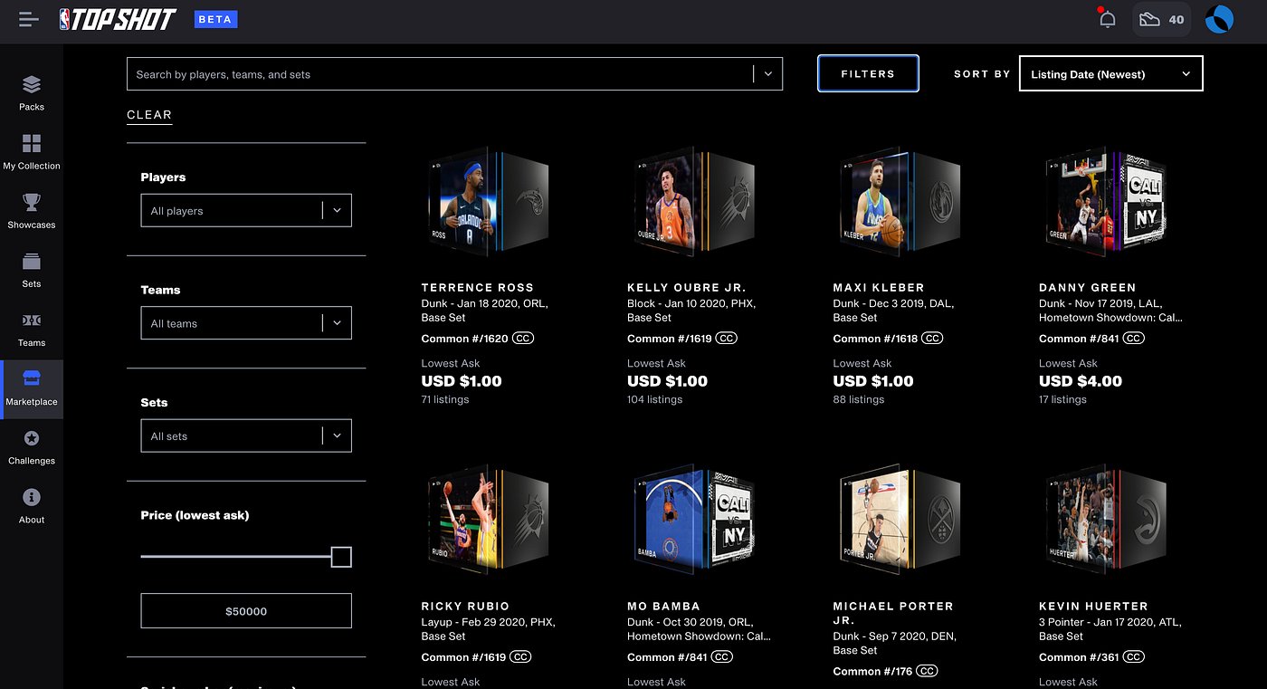Image resolution: width=1267 pixels, height=689 pixels.
Task: Click the '104 listings' text
Action: [655, 399]
